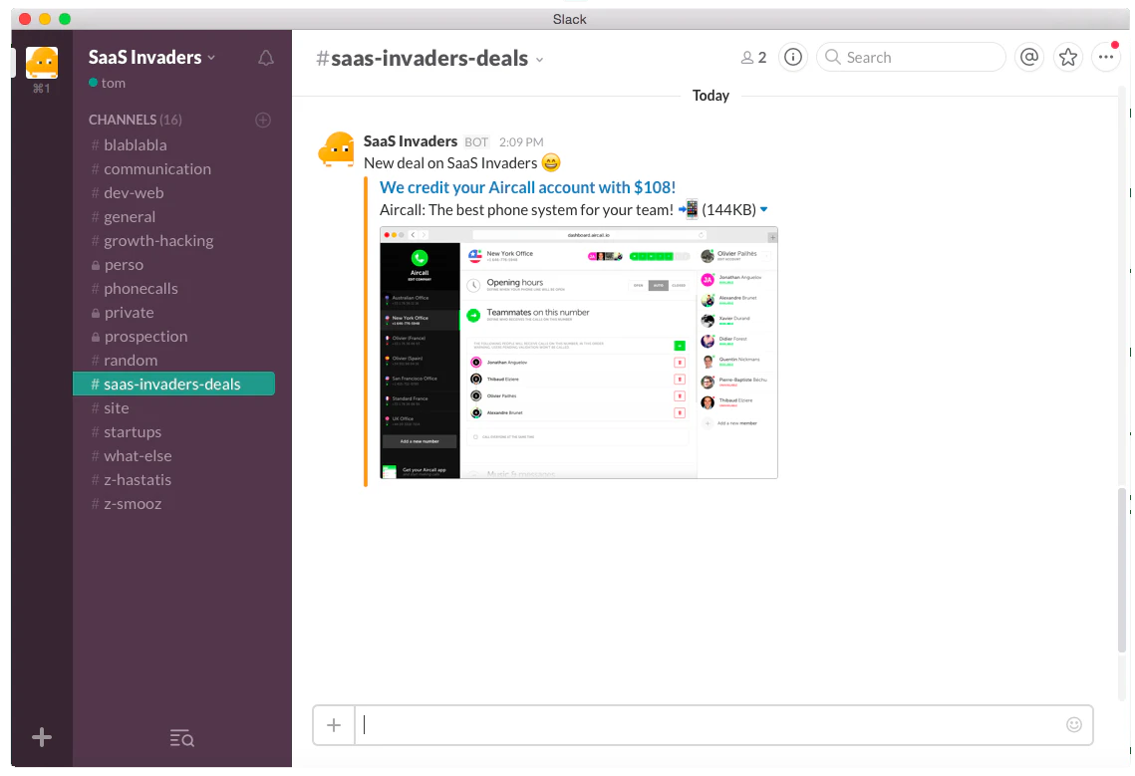
Task: Click the 2:09 PM message timestamp
Action: [x=521, y=141]
